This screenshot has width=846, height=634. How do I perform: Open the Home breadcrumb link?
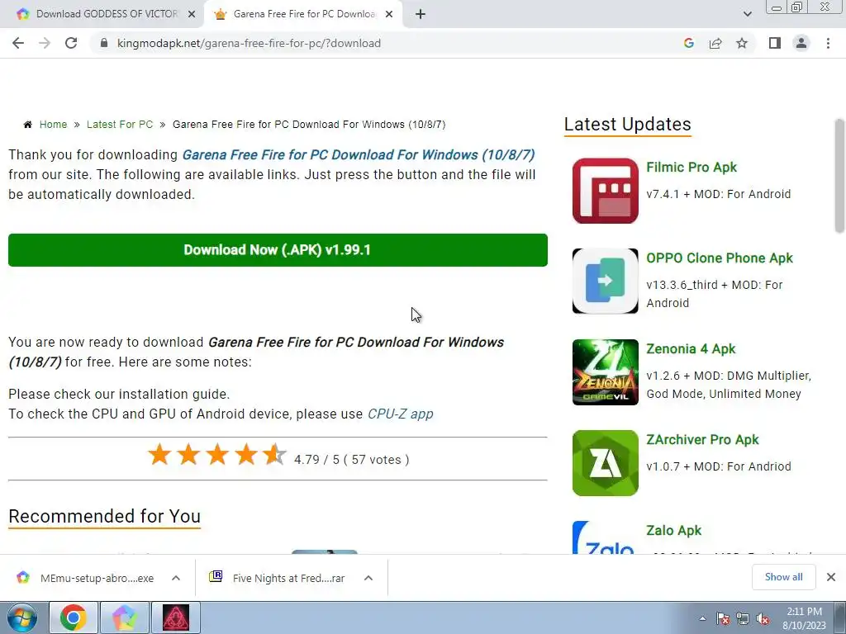[x=53, y=125]
